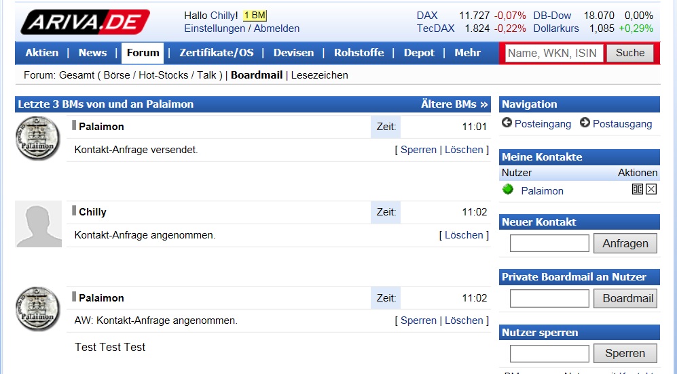Open the Mehr menu in the navigation bar
The width and height of the screenshot is (677, 374).
click(x=467, y=53)
